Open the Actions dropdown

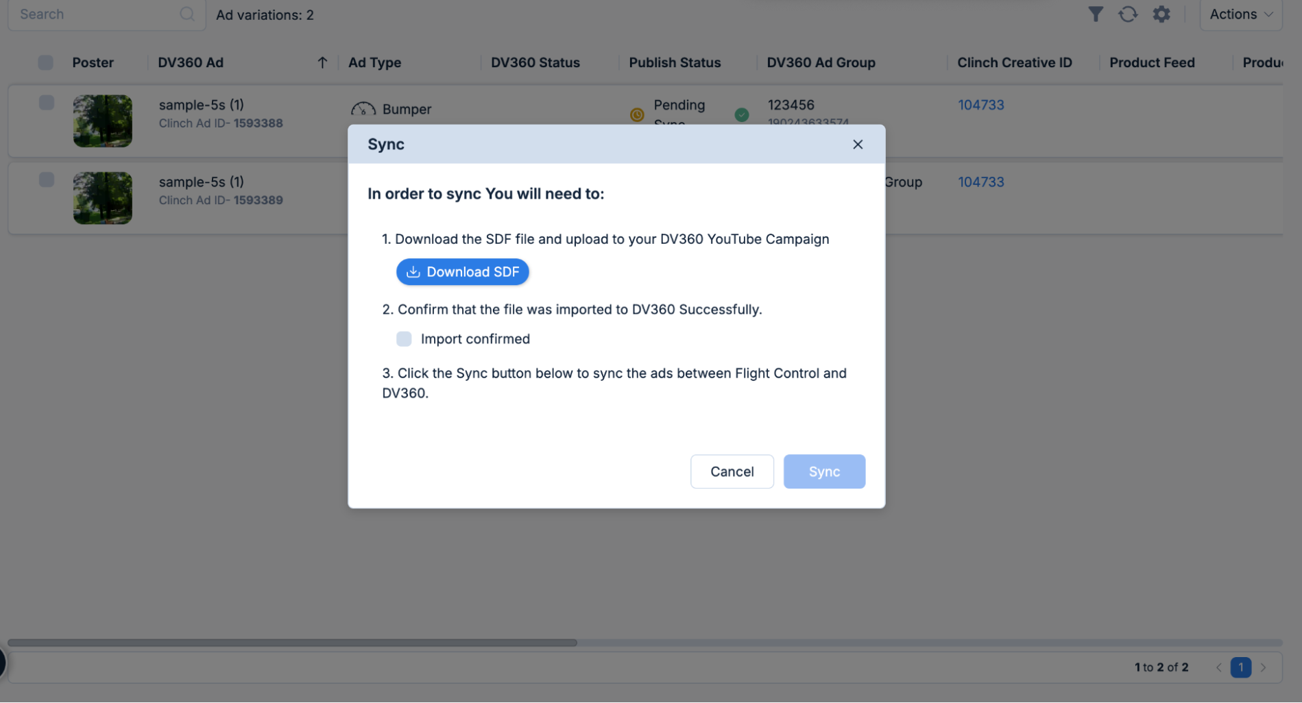(x=1241, y=14)
